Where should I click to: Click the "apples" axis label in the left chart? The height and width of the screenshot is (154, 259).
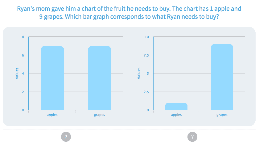click(x=52, y=115)
